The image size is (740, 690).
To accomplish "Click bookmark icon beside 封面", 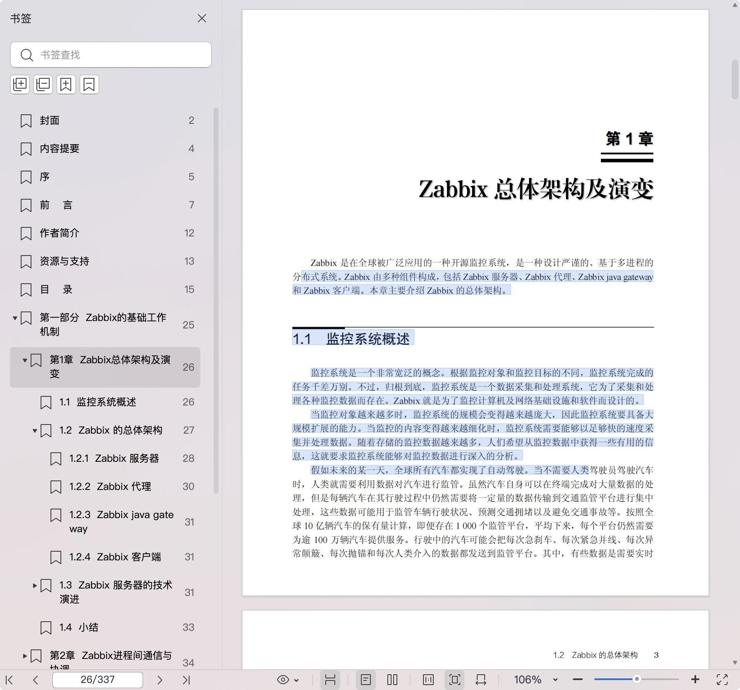I will [x=26, y=121].
